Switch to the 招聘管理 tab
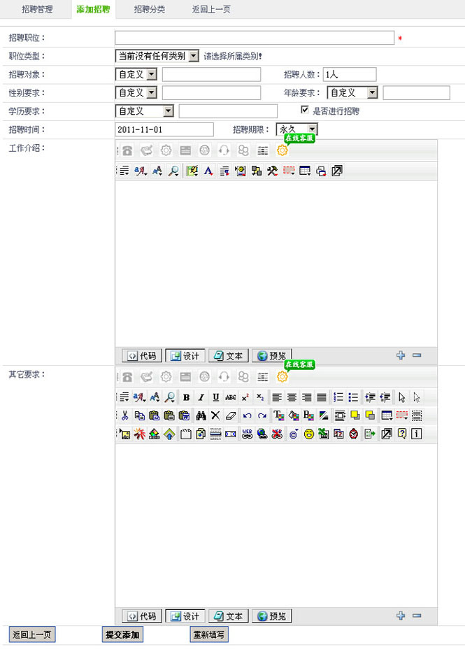 [36, 10]
